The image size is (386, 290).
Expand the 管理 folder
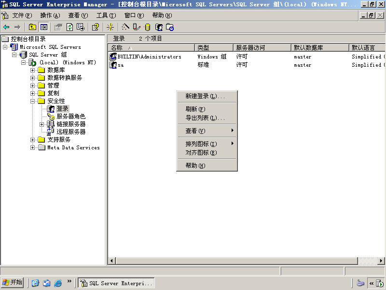32,86
